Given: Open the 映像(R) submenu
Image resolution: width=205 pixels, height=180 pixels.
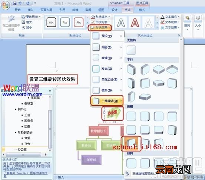Looking at the screenshot, I should (107, 58).
